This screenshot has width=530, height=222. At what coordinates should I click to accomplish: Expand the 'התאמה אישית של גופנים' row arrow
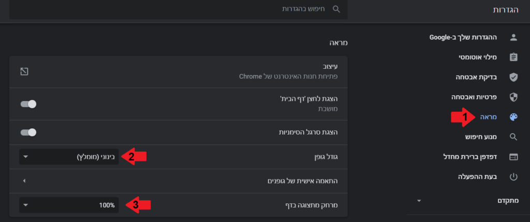24,181
